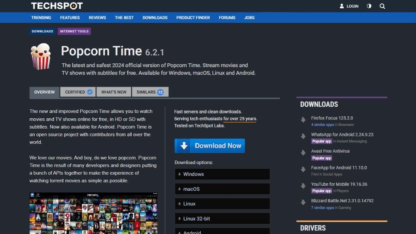Click download arrow beside Blizzard Battle.Net
The height and width of the screenshot is (234, 416).
coord(303,202)
